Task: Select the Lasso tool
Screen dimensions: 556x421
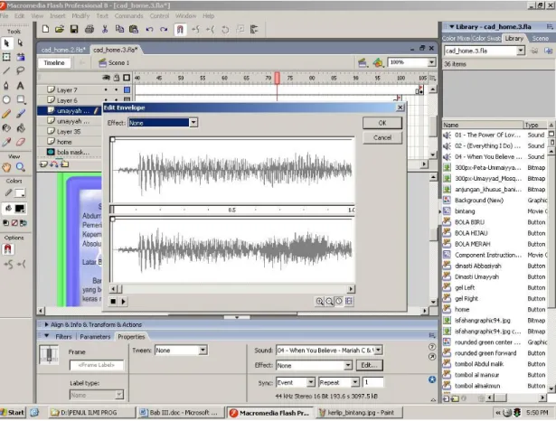Action: tap(20, 70)
